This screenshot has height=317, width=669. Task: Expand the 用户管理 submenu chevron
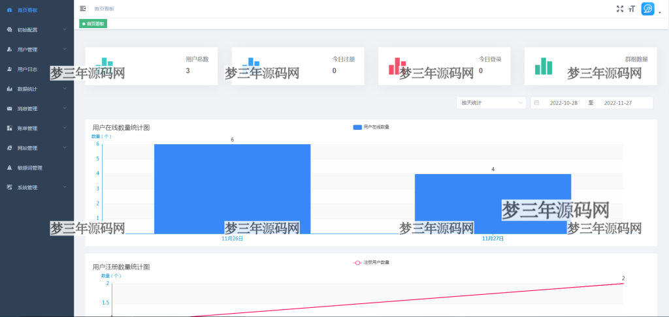click(x=65, y=49)
